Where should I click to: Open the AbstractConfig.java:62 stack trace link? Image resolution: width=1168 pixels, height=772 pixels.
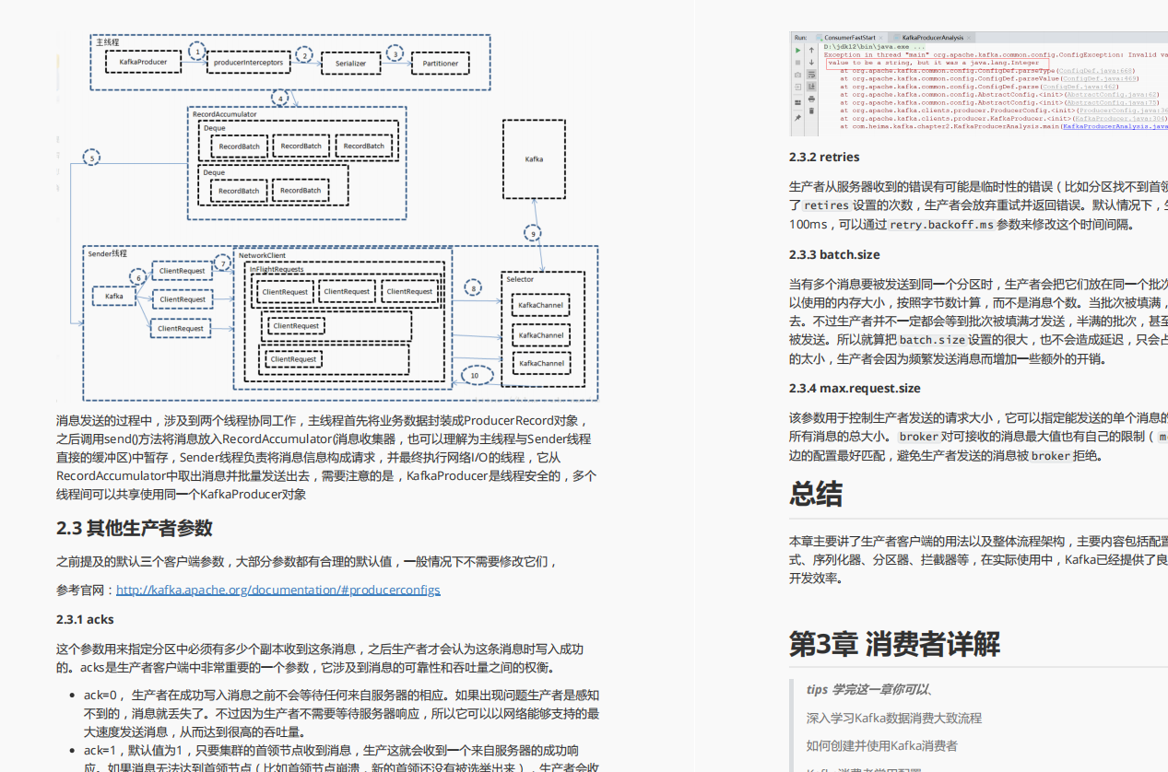(x=1112, y=94)
